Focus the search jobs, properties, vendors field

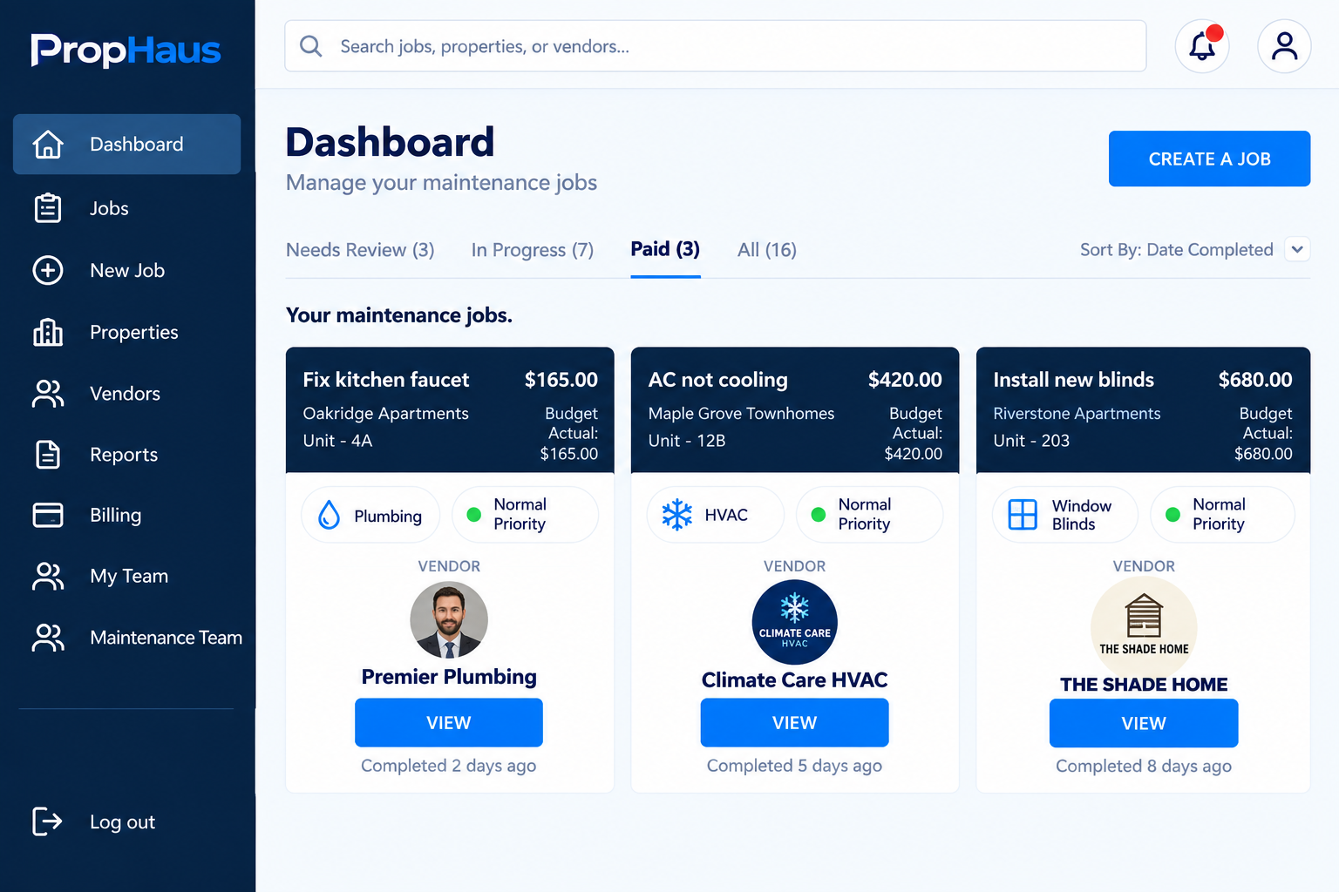(x=716, y=46)
